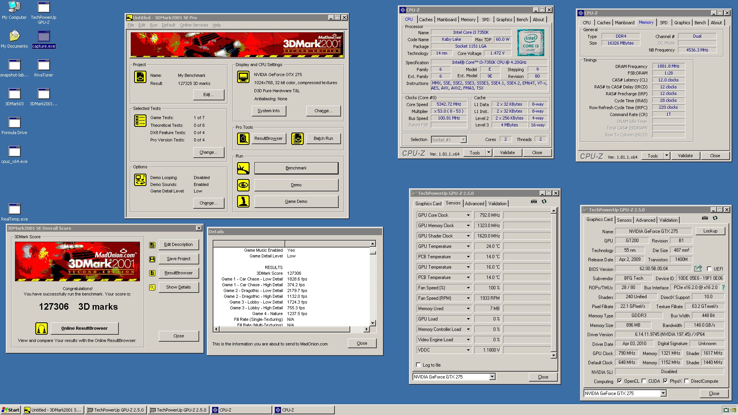The image size is (738, 415).
Task: Toggle the CUDA checkbox
Action: (643, 381)
